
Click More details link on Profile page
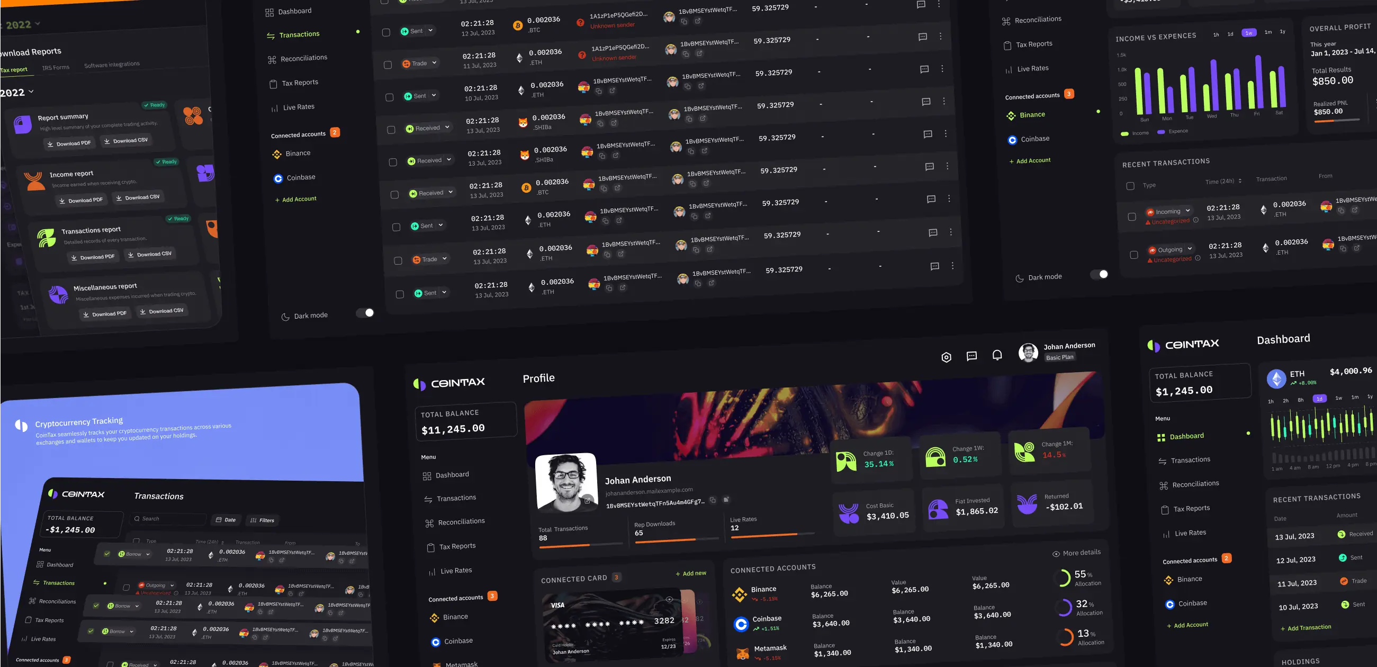point(1076,553)
